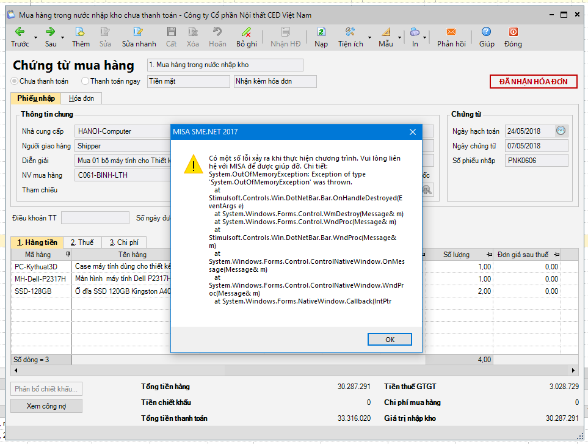Click the Sửa nhanh quick edit icon
Screen dimensions: 588x444
(x=139, y=32)
